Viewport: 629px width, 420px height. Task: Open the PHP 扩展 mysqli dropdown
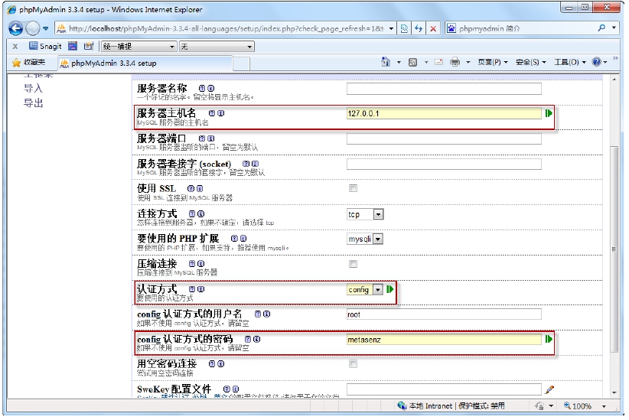pos(365,239)
